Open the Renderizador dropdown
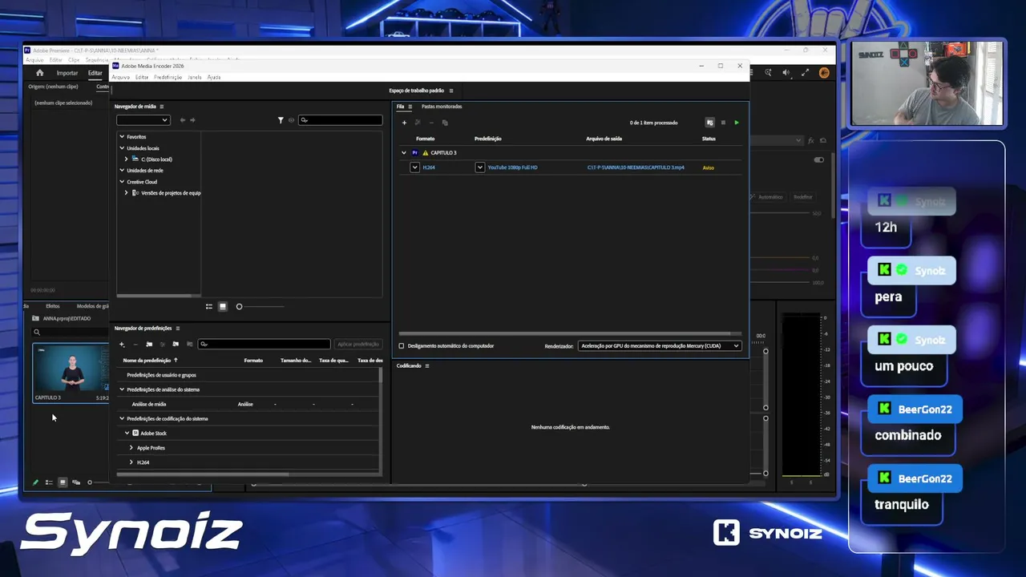The image size is (1026, 577). (x=660, y=346)
